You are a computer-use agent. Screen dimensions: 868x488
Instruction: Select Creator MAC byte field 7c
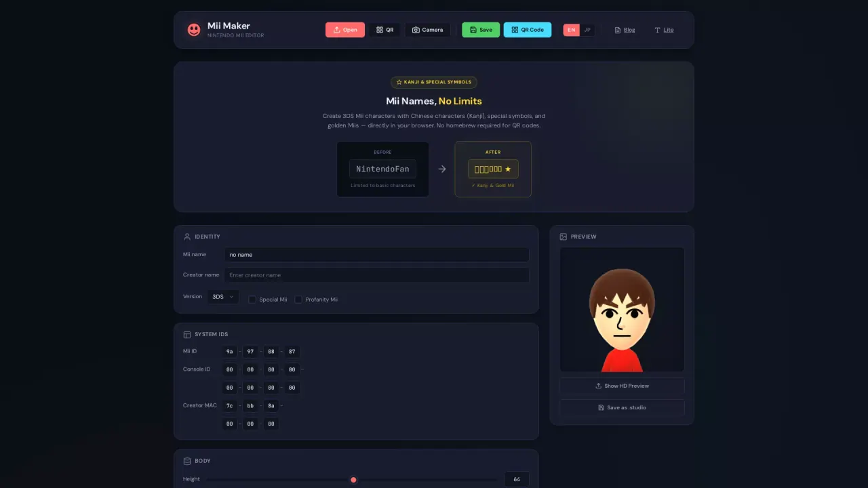click(x=230, y=405)
